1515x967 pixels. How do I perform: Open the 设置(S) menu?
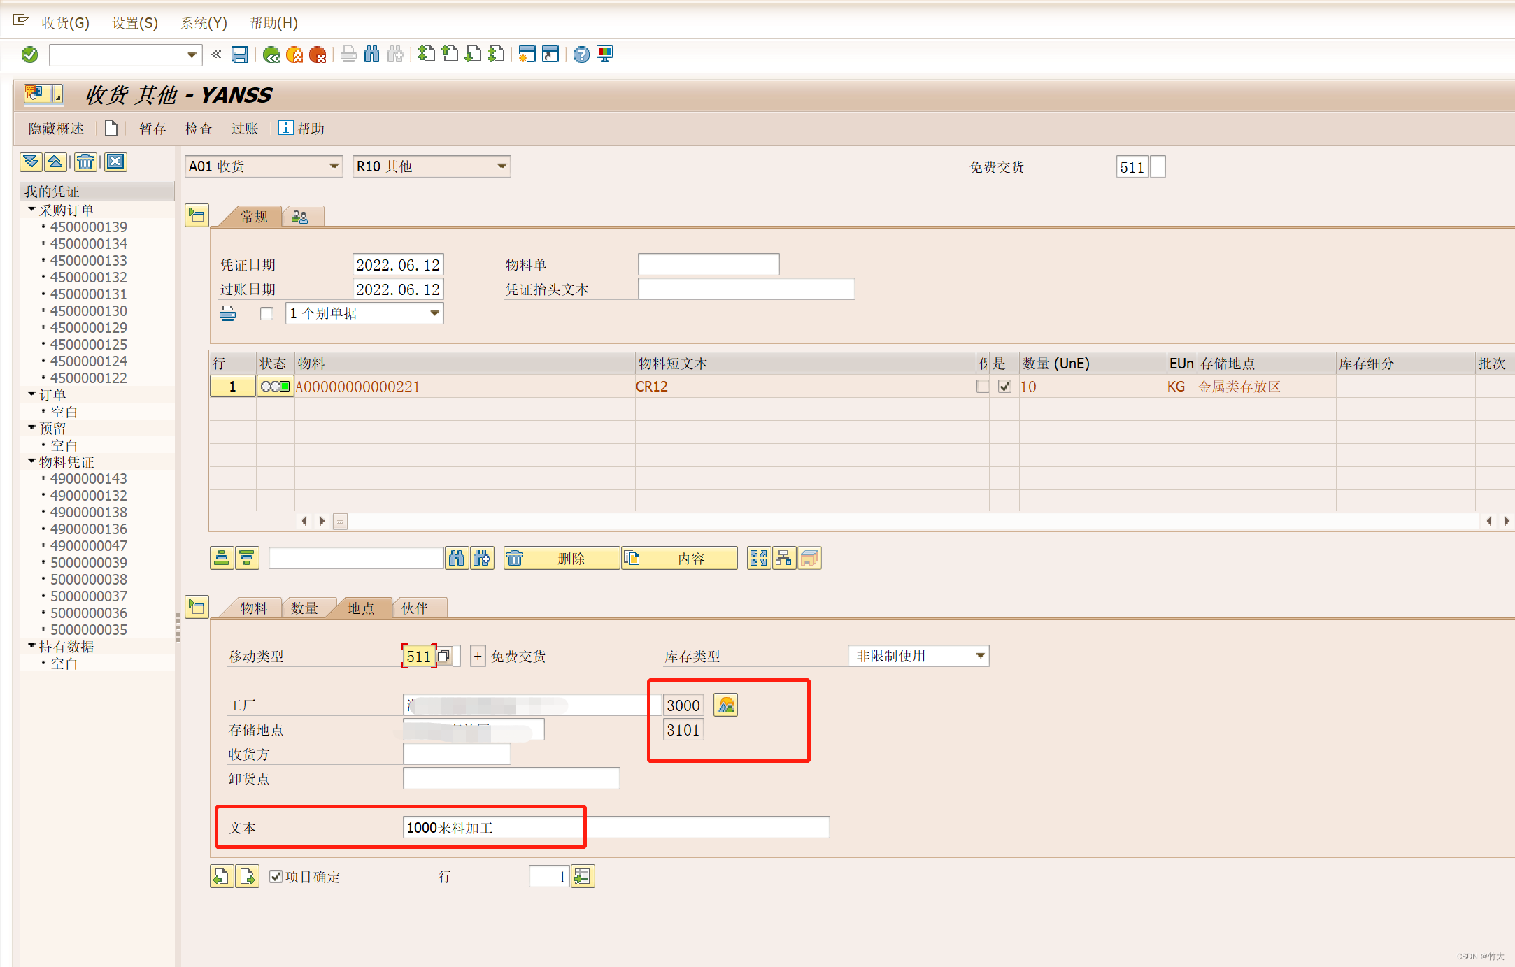coord(135,23)
